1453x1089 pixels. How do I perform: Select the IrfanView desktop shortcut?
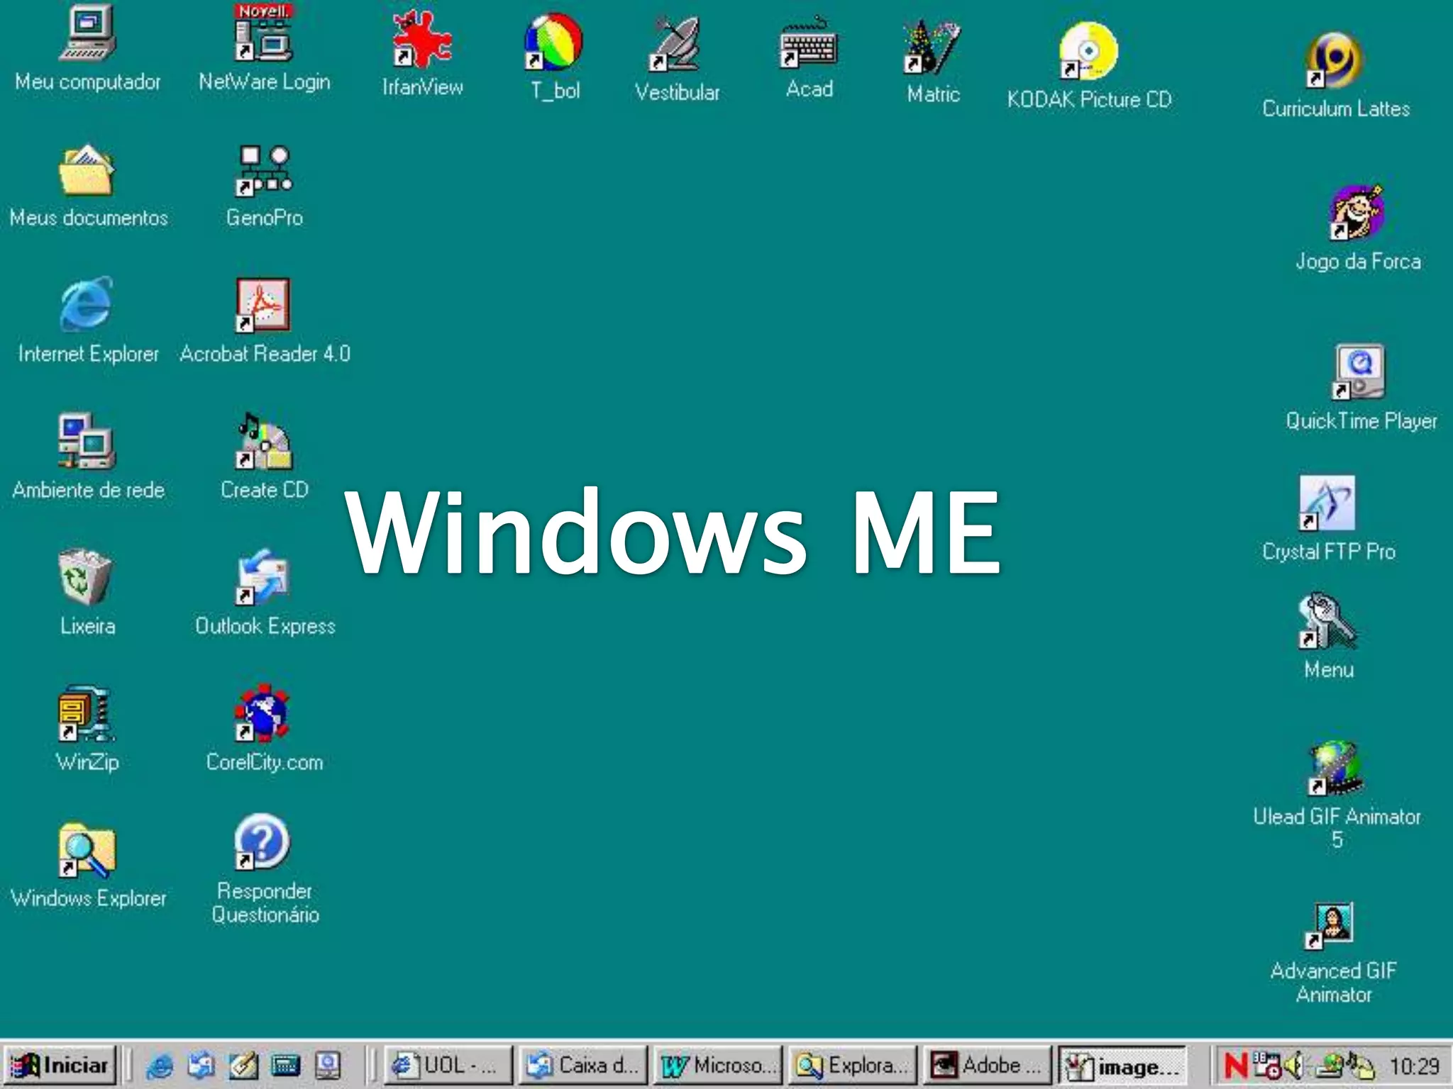(422, 41)
